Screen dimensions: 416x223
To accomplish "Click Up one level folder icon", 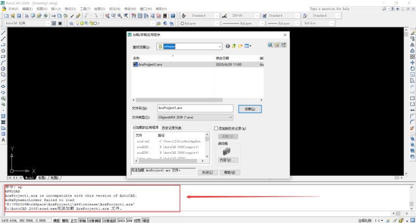I will [x=234, y=46].
